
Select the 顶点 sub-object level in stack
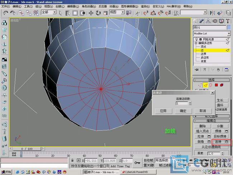[204, 47]
